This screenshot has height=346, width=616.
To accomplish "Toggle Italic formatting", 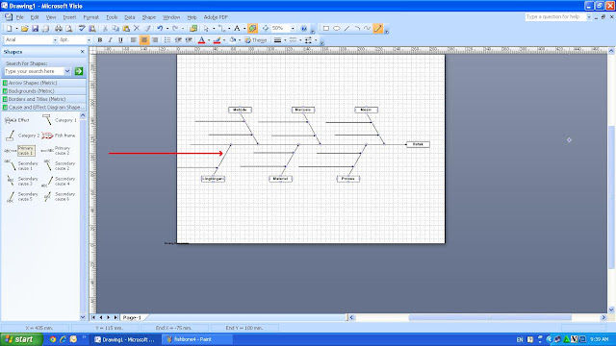I will click(110, 40).
